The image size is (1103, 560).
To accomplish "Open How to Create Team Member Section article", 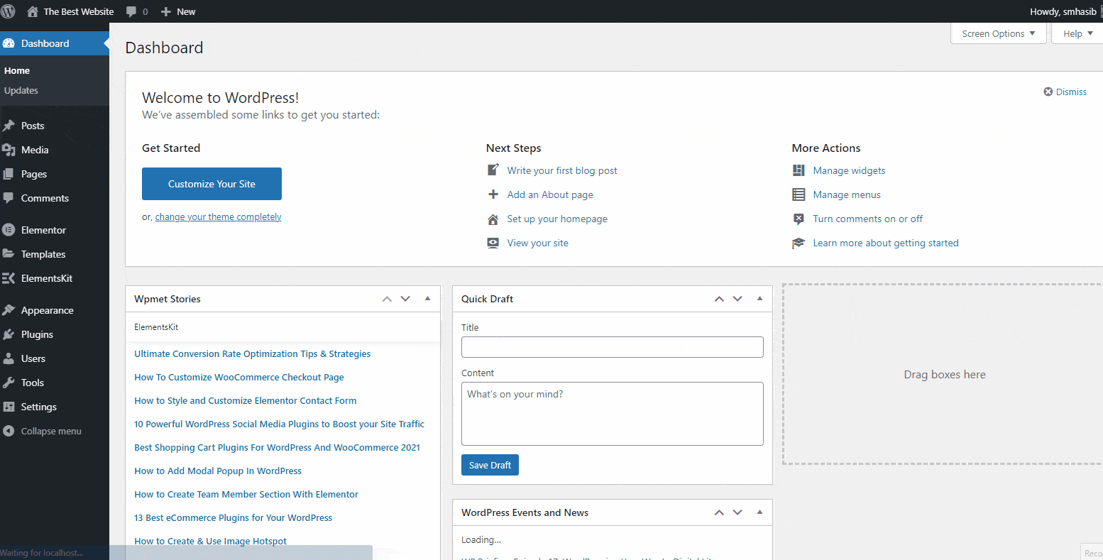I will pyautogui.click(x=246, y=494).
